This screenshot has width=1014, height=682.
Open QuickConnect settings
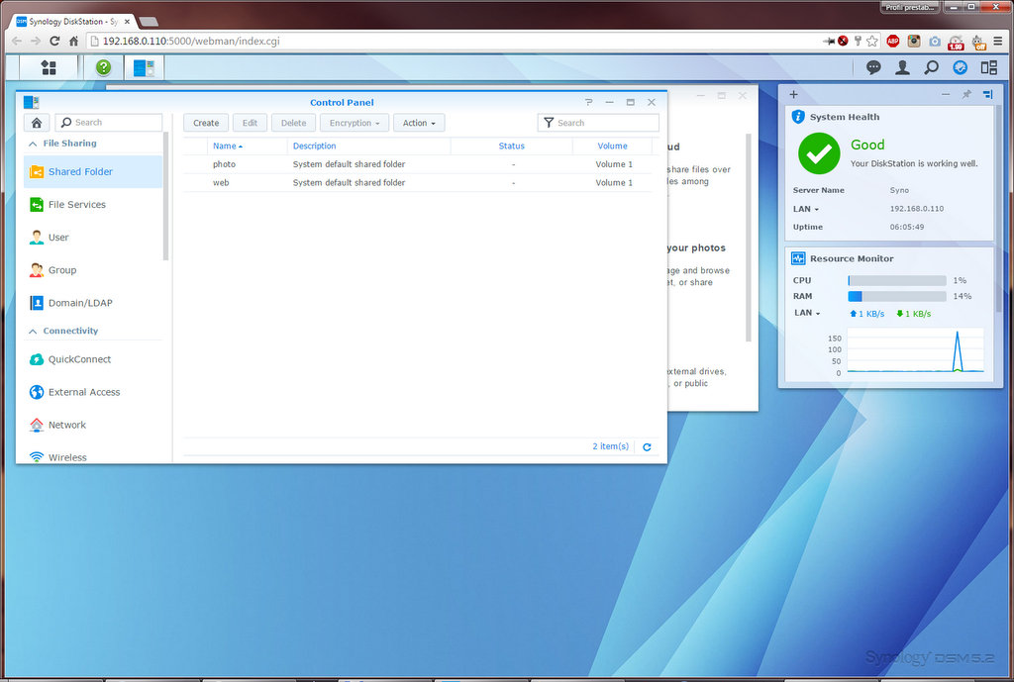coord(93,359)
